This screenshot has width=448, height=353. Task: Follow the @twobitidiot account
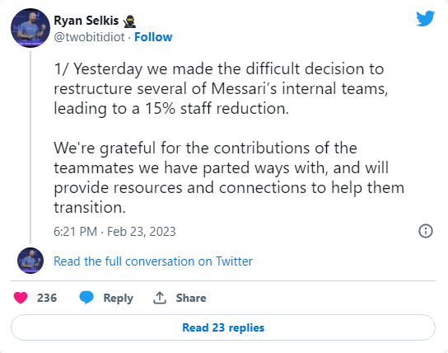[153, 37]
